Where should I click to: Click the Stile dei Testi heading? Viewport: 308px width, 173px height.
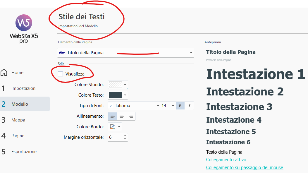click(x=82, y=17)
